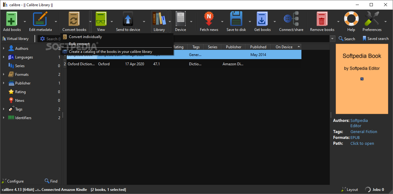Open Preferences tools icon
Viewport: 393px width, 194px height.
(372, 19)
